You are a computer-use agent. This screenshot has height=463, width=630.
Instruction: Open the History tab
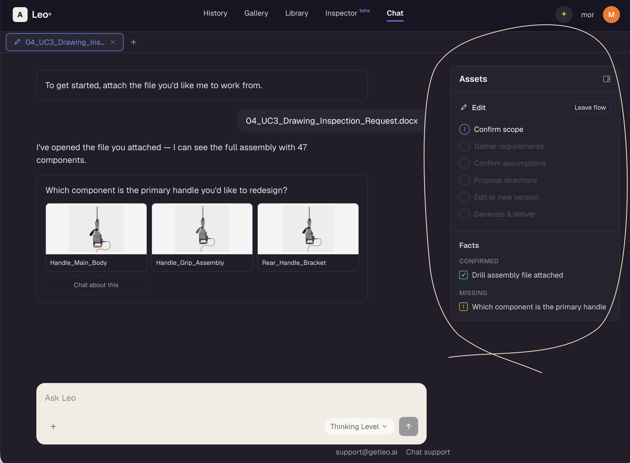[215, 13]
